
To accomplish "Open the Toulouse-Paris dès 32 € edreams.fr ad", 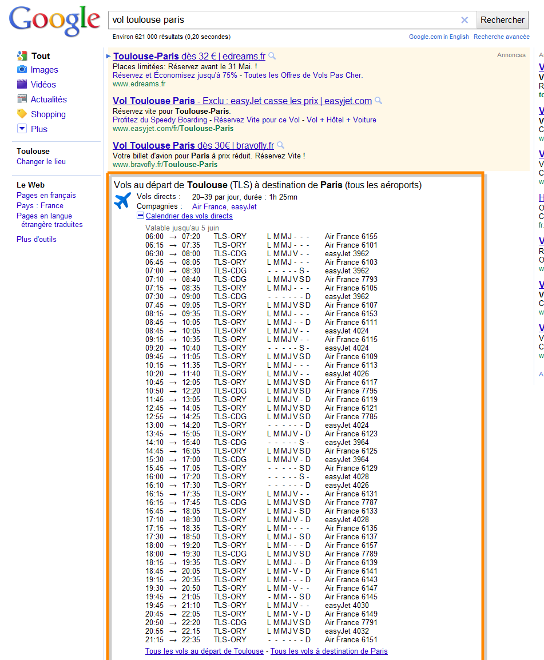I will point(189,56).
